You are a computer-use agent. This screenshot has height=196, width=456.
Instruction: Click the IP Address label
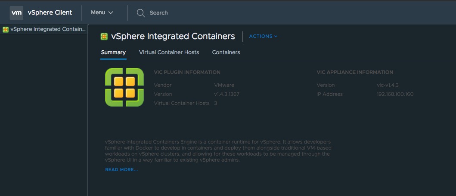point(329,94)
